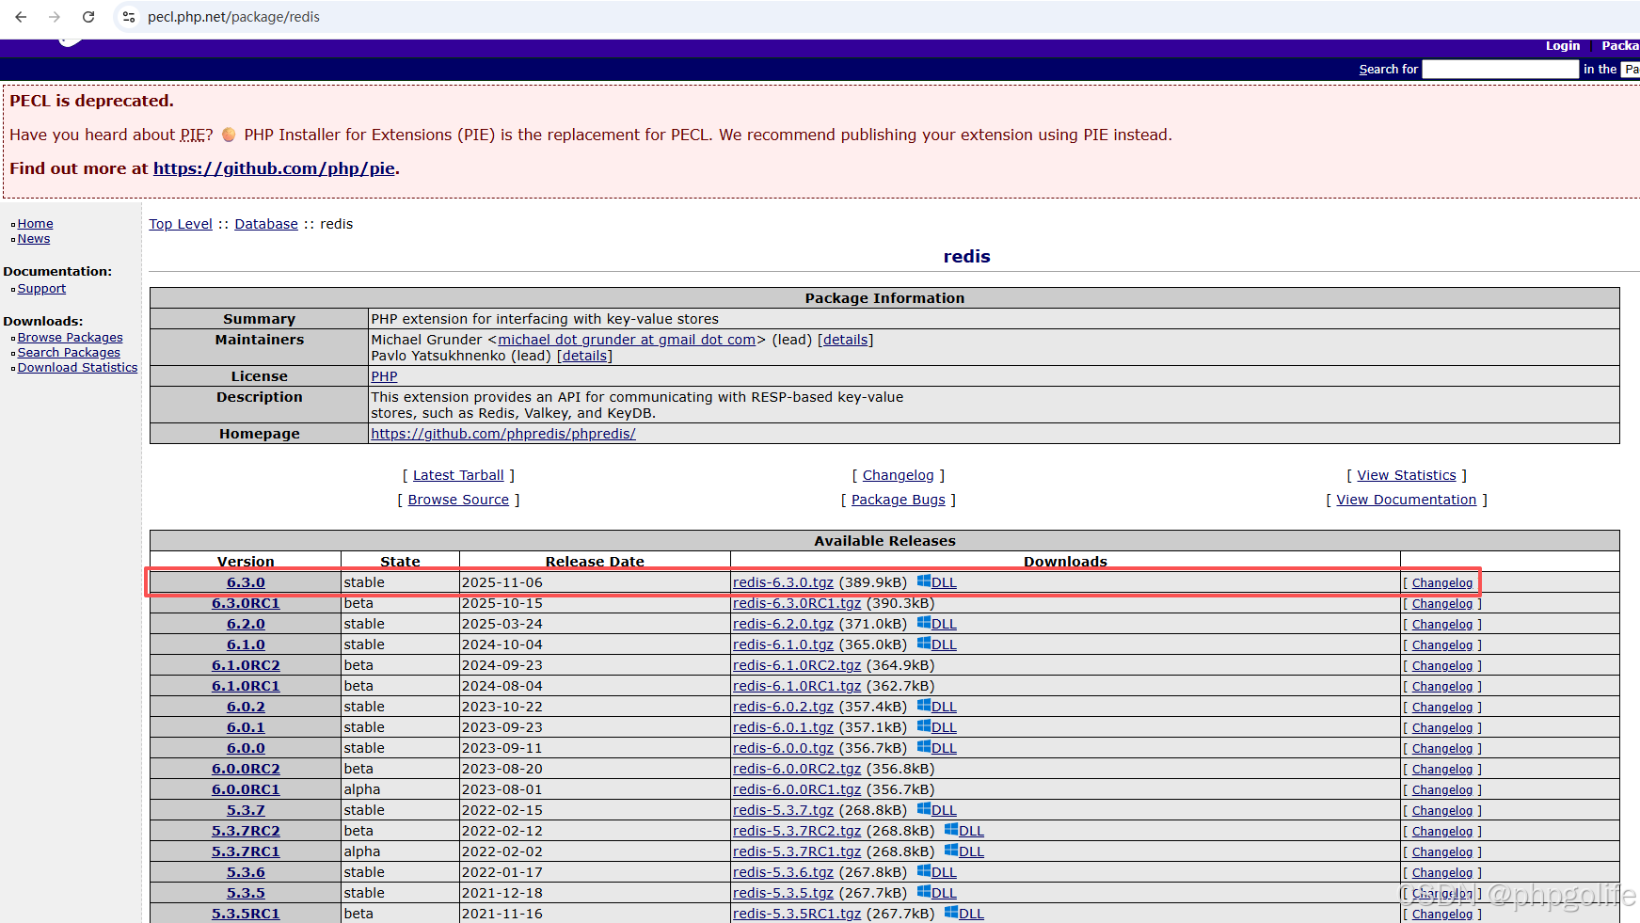Click the browser forward arrow

[x=55, y=17]
